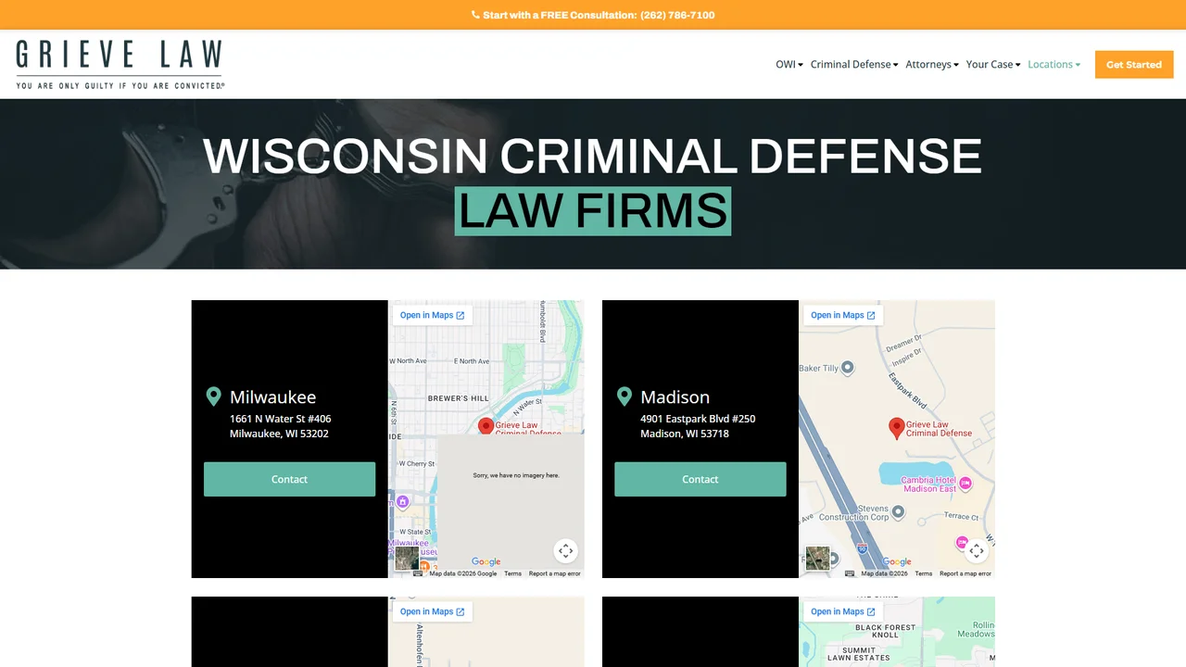Click the keyboard shortcuts icon on the Milwaukee map
Image resolution: width=1186 pixels, height=667 pixels.
419,573
